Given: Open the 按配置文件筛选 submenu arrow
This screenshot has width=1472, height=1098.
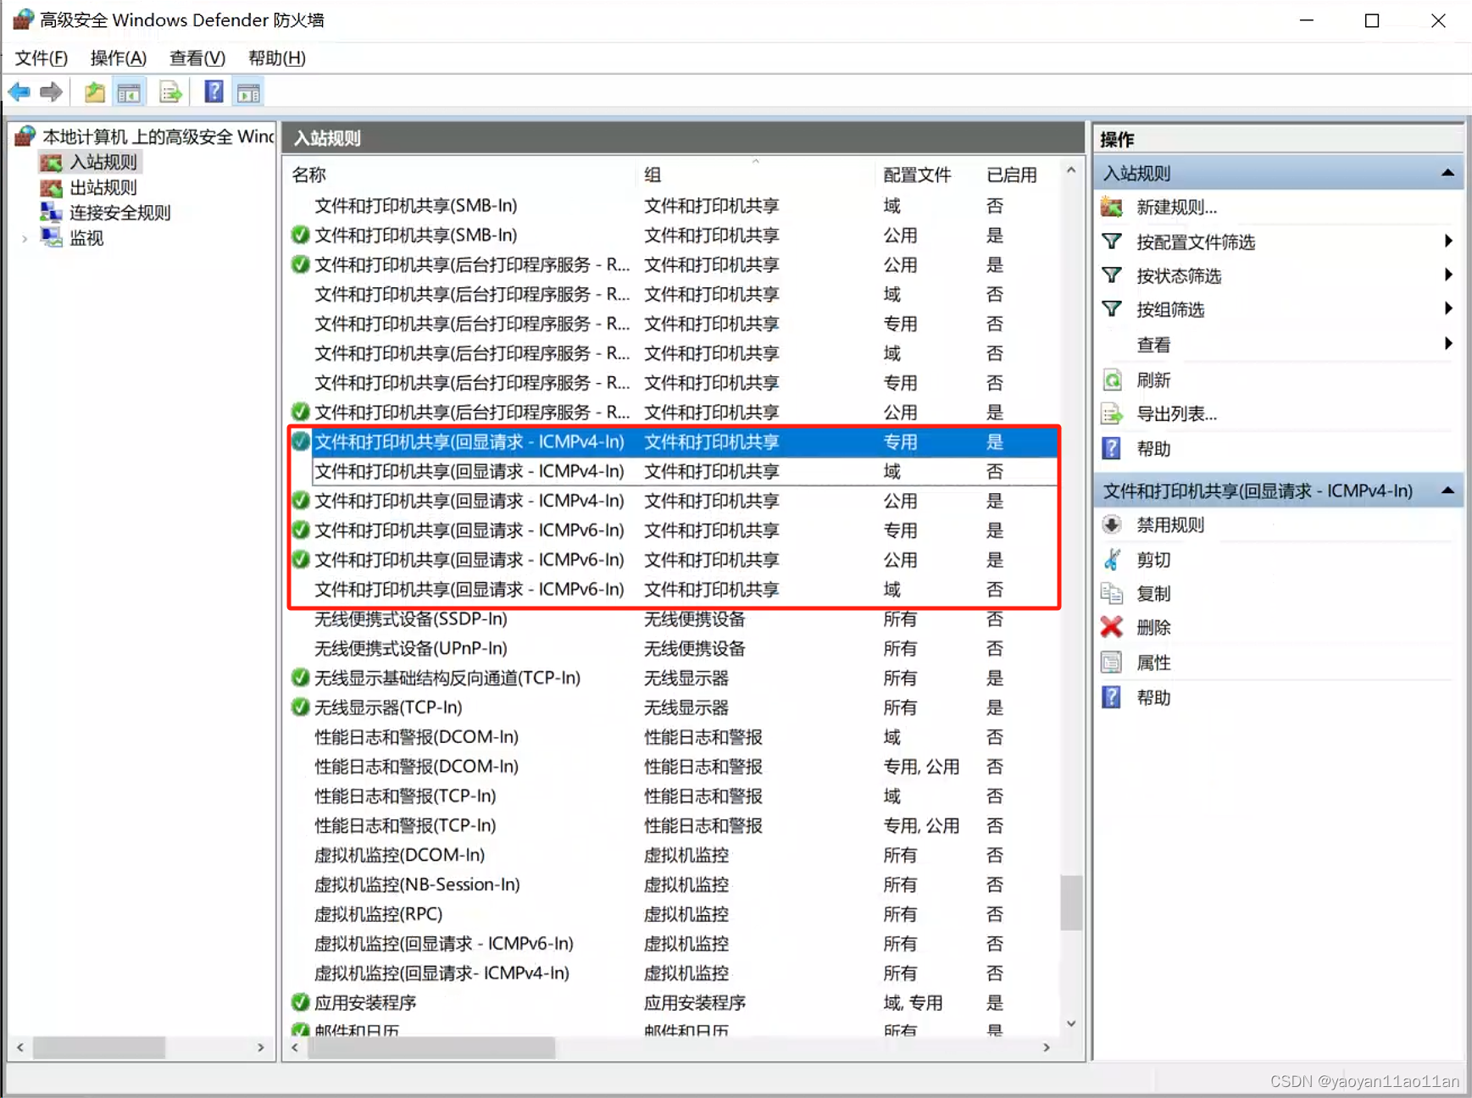Looking at the screenshot, I should (x=1448, y=241).
